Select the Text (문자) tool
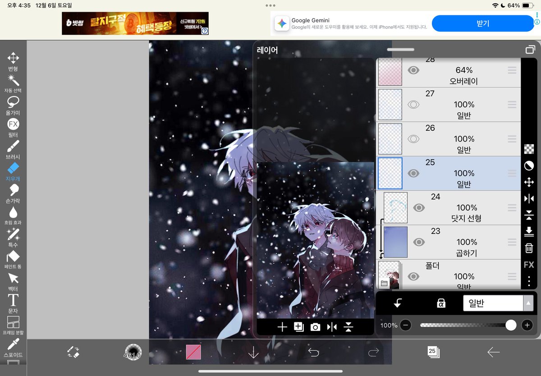The width and height of the screenshot is (541, 376). coord(13,303)
